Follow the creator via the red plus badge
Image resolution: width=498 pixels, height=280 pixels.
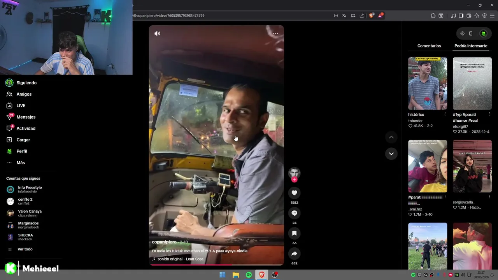294,179
